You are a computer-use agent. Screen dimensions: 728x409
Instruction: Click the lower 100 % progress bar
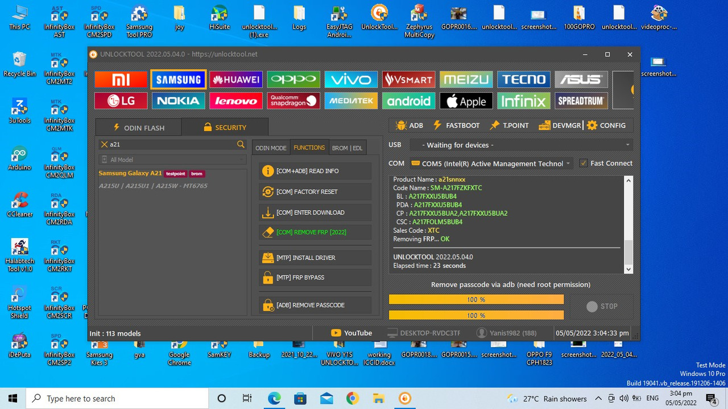(x=476, y=315)
